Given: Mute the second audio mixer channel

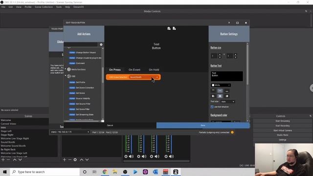Looking at the screenshot, I should 144,156.
